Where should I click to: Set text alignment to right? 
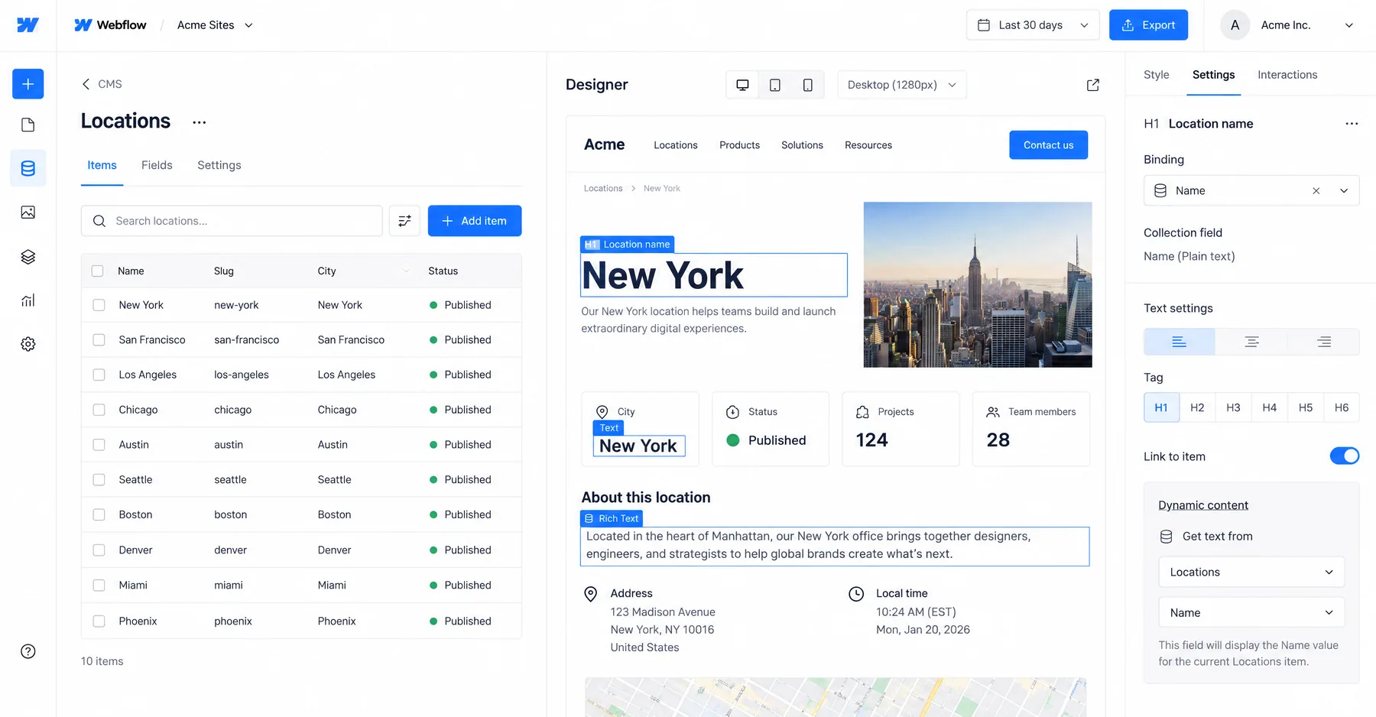1324,342
